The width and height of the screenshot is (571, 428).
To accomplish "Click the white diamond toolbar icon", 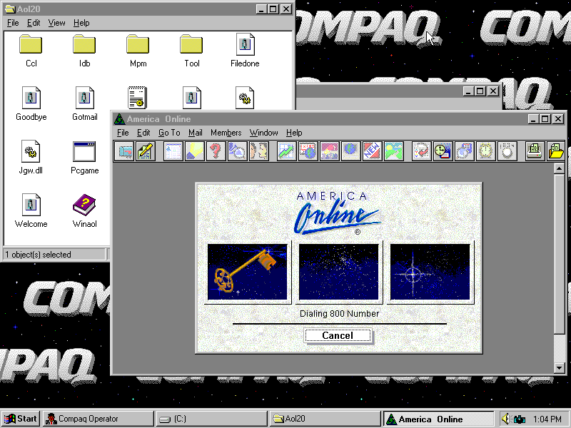I will (x=507, y=151).
